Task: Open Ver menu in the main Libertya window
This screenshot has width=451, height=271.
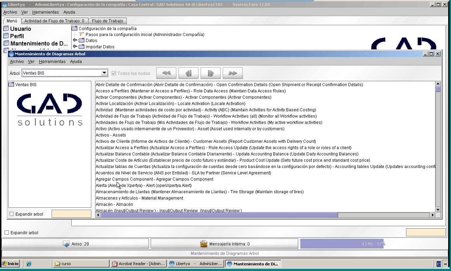Action: [x=25, y=12]
